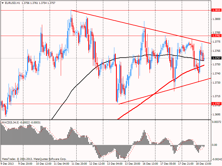The width and height of the screenshot is (222, 166).
Task: Select the EURUSD,H1 chart title text
Action: coord(12,3)
